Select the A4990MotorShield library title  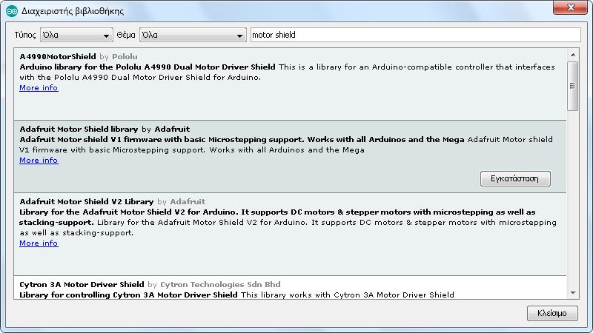pos(58,57)
